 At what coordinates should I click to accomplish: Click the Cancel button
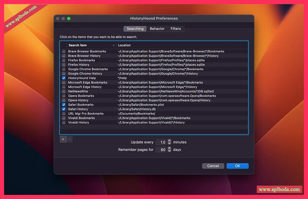tap(213, 166)
